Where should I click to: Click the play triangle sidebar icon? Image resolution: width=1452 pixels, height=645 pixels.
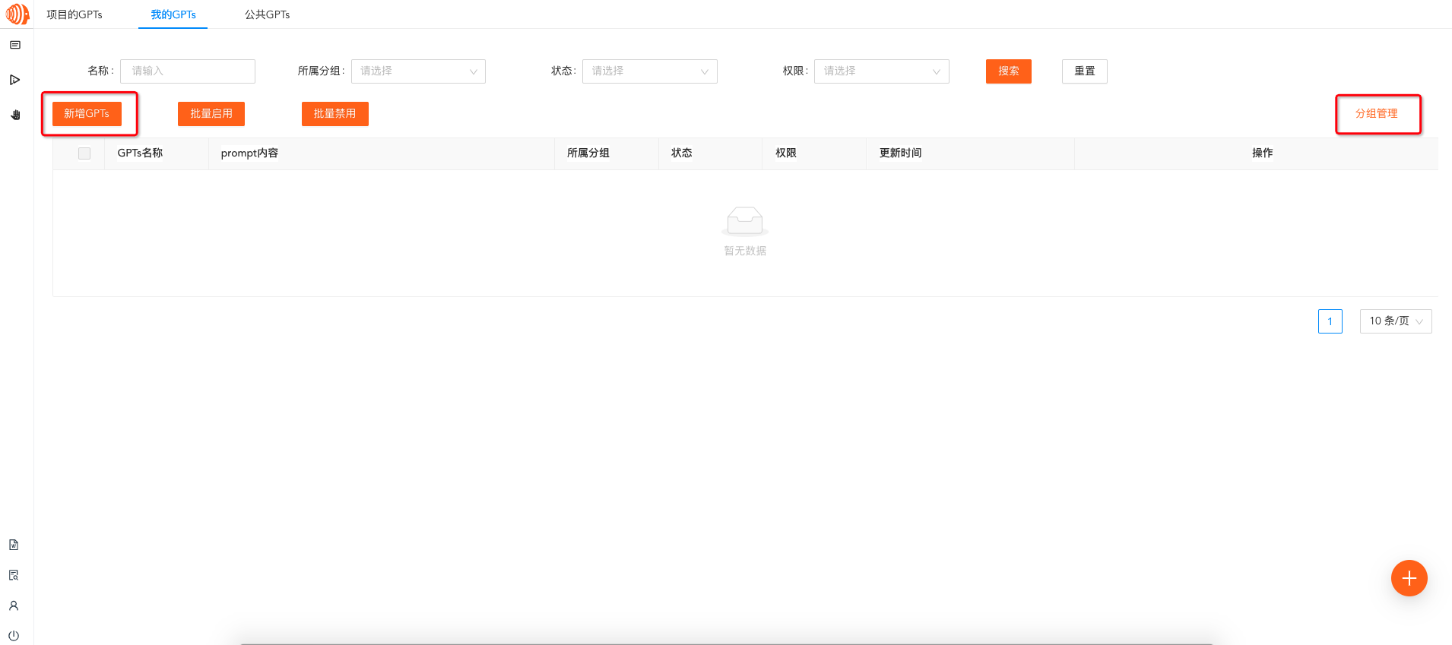14,80
